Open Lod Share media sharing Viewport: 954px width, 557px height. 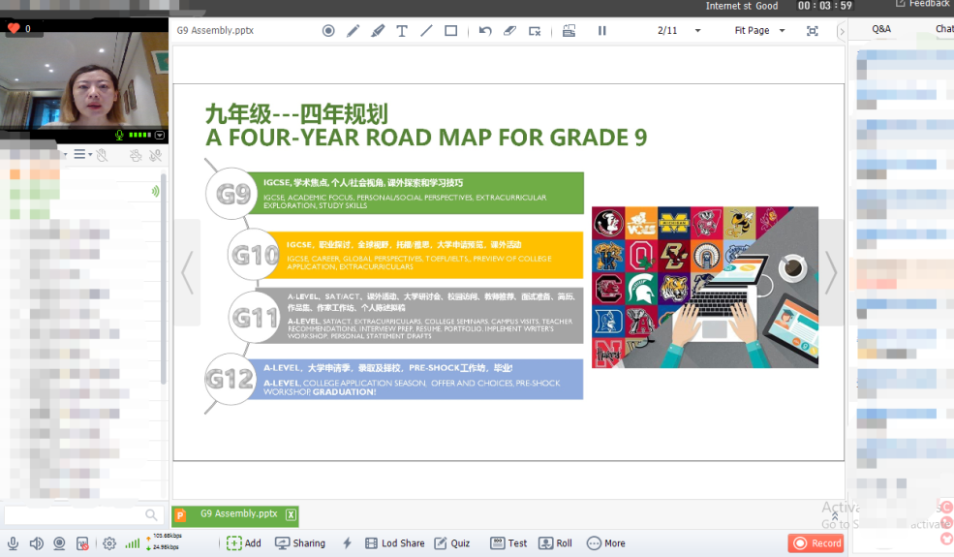tap(395, 543)
